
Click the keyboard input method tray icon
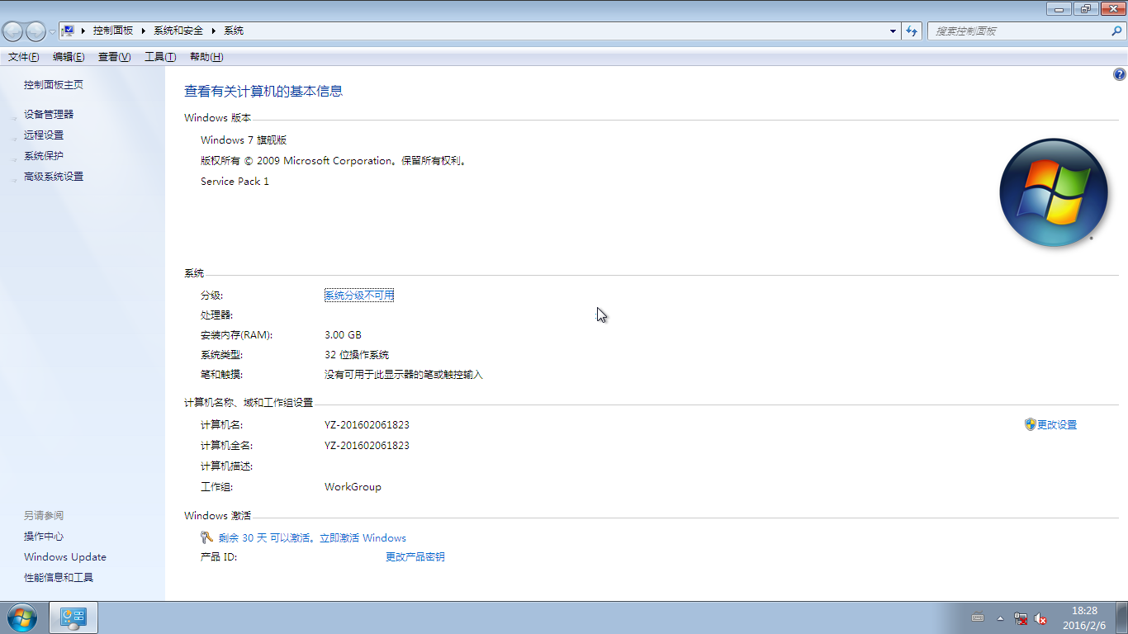[x=979, y=617]
